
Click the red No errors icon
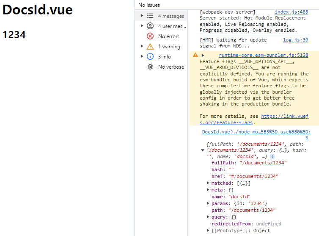coord(150,36)
